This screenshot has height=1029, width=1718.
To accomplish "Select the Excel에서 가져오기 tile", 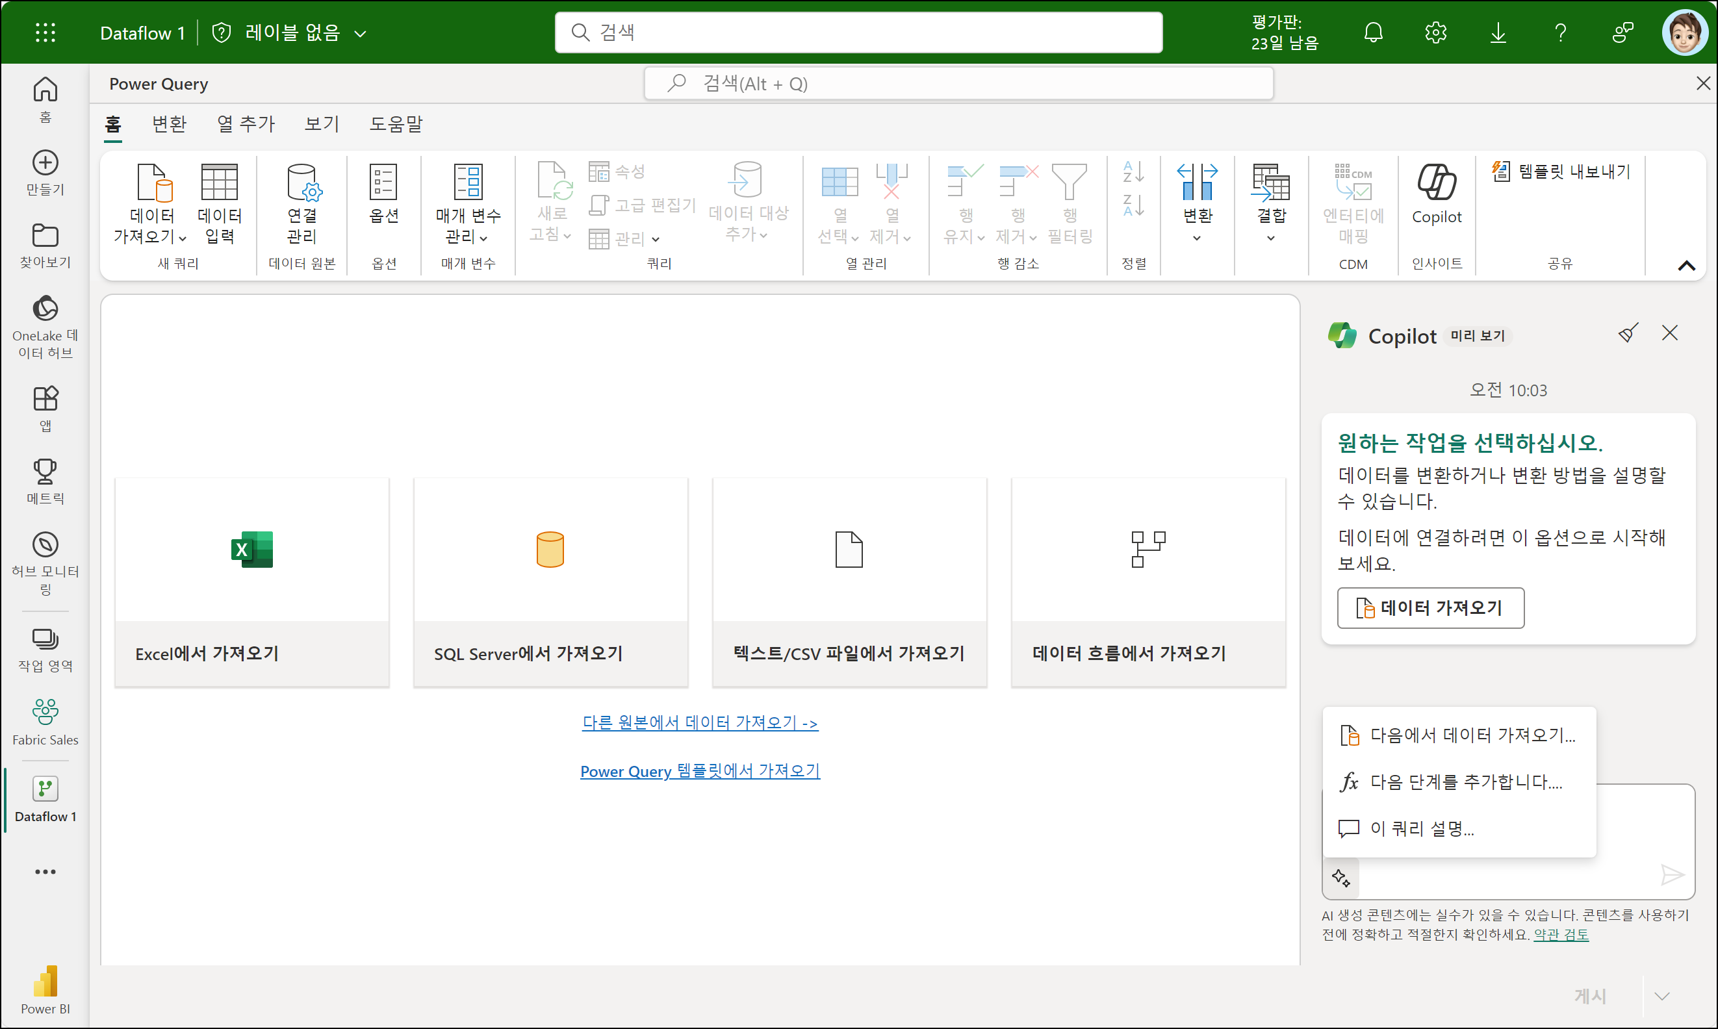I will point(251,582).
